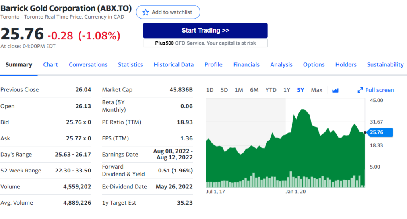
Task: Select the 1D chart range
Action: tap(210, 90)
